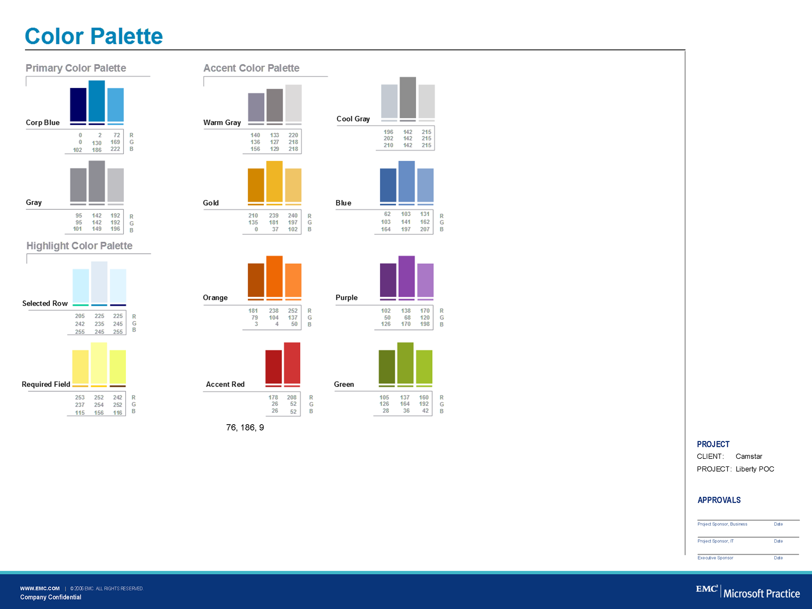Select the Accent Color Palette heading
The height and width of the screenshot is (609, 812).
point(251,68)
